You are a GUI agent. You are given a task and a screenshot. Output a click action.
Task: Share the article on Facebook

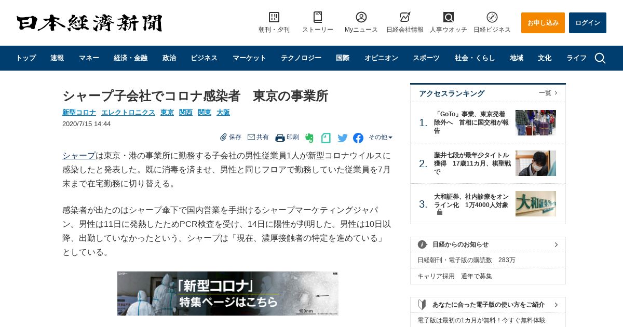pos(358,138)
